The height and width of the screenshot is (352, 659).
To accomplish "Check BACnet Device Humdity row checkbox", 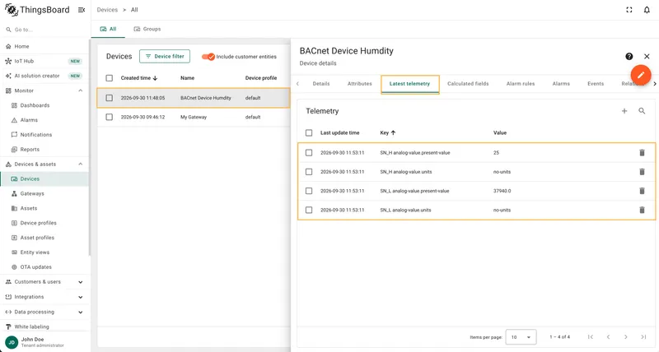I will click(110, 98).
